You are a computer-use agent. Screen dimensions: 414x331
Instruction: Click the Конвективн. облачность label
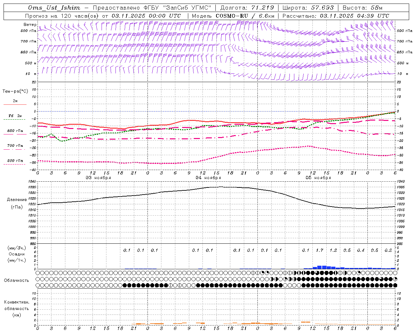click(x=16, y=305)
